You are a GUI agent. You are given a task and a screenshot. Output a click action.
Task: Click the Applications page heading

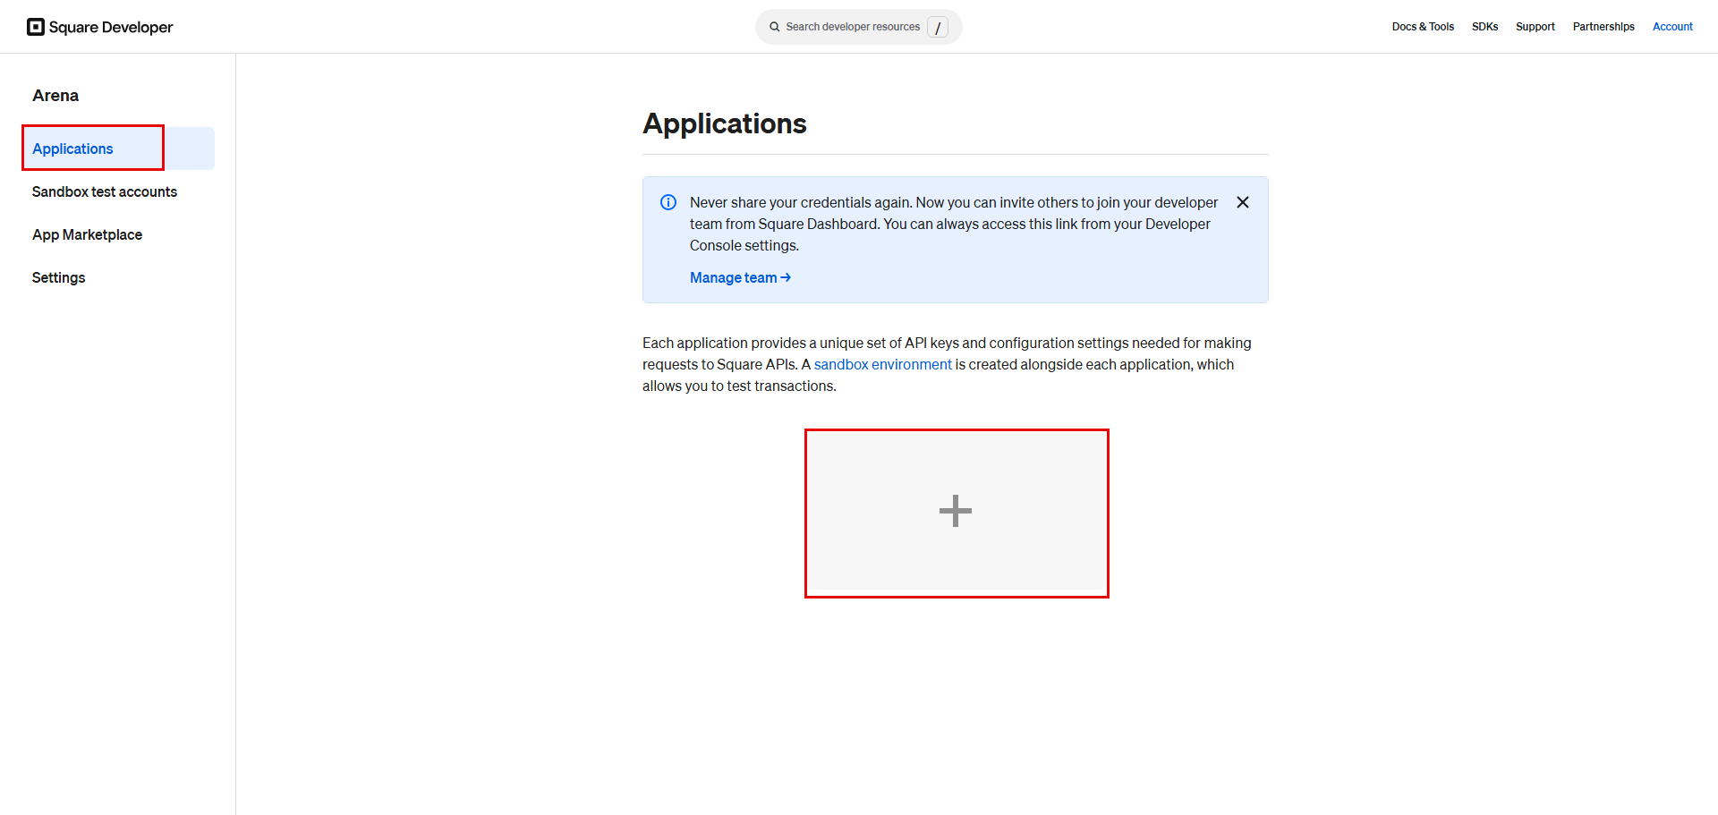coord(725,123)
